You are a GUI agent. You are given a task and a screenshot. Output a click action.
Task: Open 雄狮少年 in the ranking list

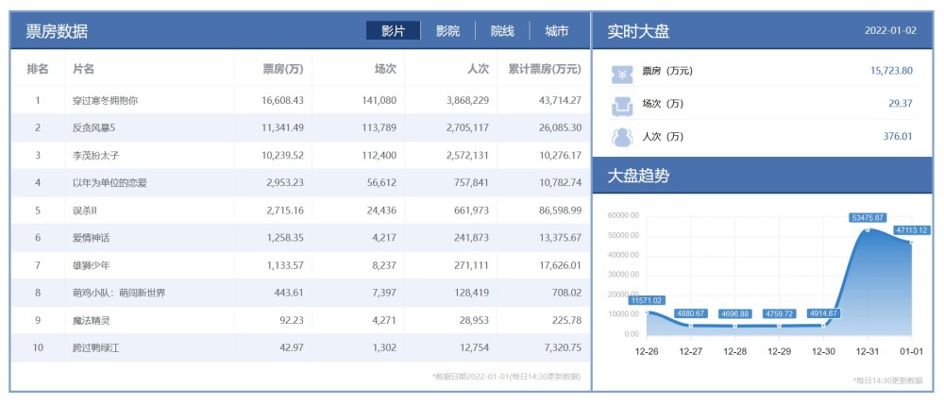pyautogui.click(x=92, y=265)
